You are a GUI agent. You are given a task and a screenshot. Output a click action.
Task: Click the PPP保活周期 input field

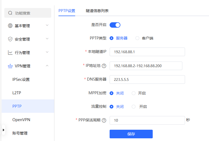pyautogui.click(x=147, y=120)
